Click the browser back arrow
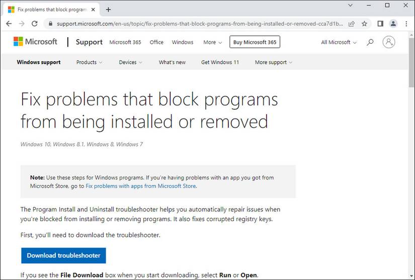Viewport: 415px width, 280px height. pos(9,24)
